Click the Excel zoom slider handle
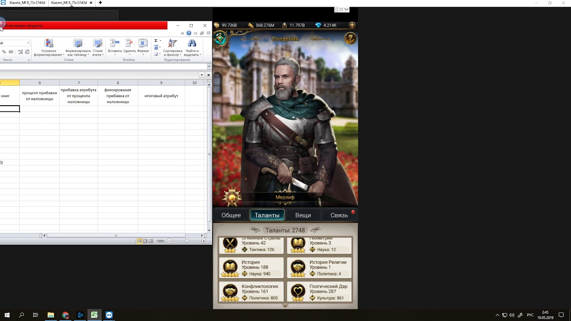 pos(186,241)
